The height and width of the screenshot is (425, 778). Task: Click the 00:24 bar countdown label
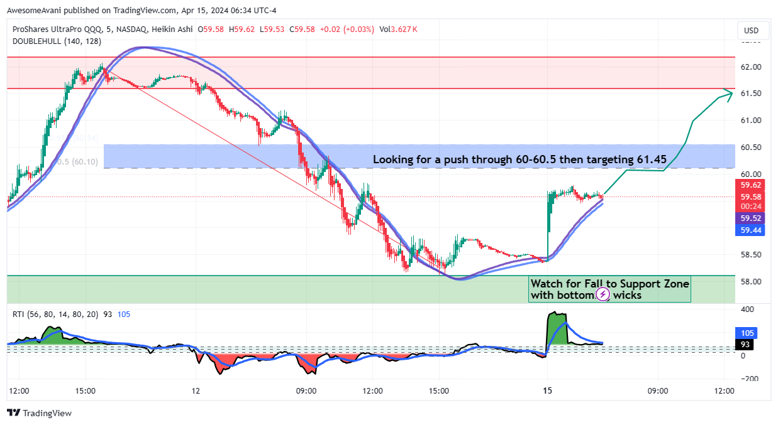751,206
